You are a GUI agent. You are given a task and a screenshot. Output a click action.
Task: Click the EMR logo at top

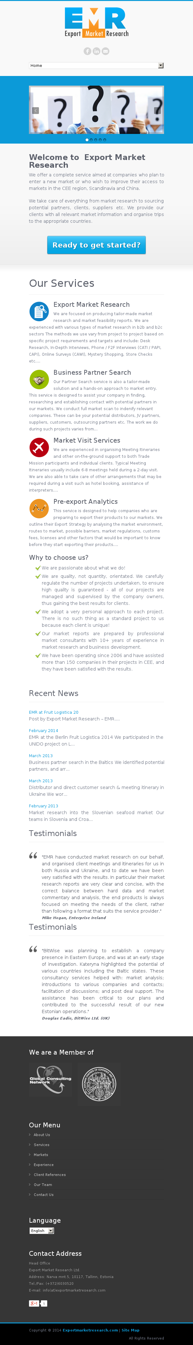(96, 23)
